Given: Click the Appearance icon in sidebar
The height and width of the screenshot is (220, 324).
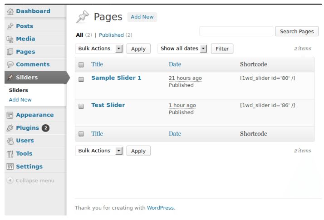Looking at the screenshot, I should click(10, 115).
